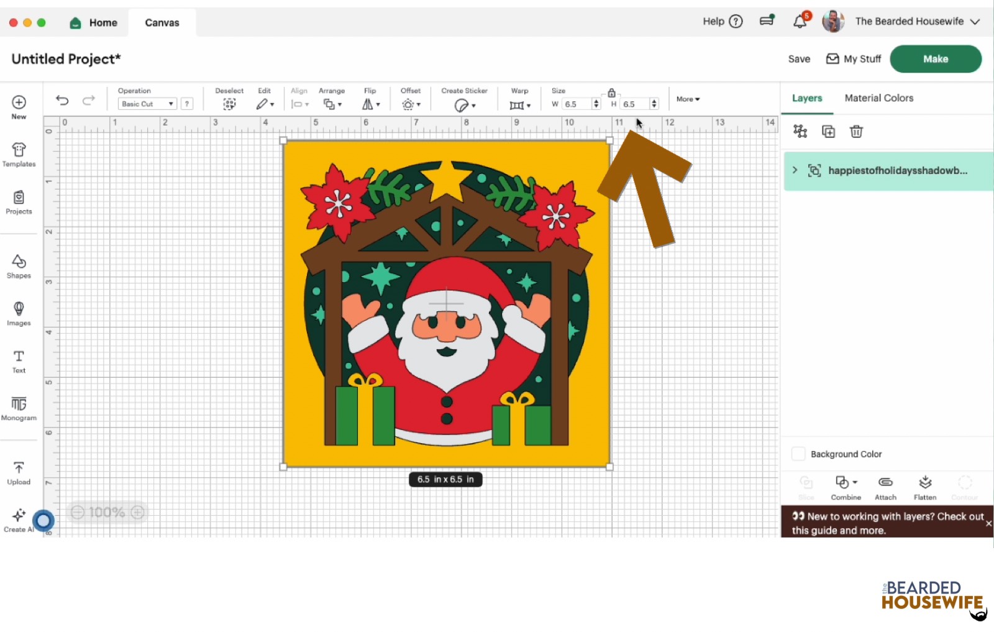Click the Make button
The height and width of the screenshot is (632, 994).
tap(935, 58)
